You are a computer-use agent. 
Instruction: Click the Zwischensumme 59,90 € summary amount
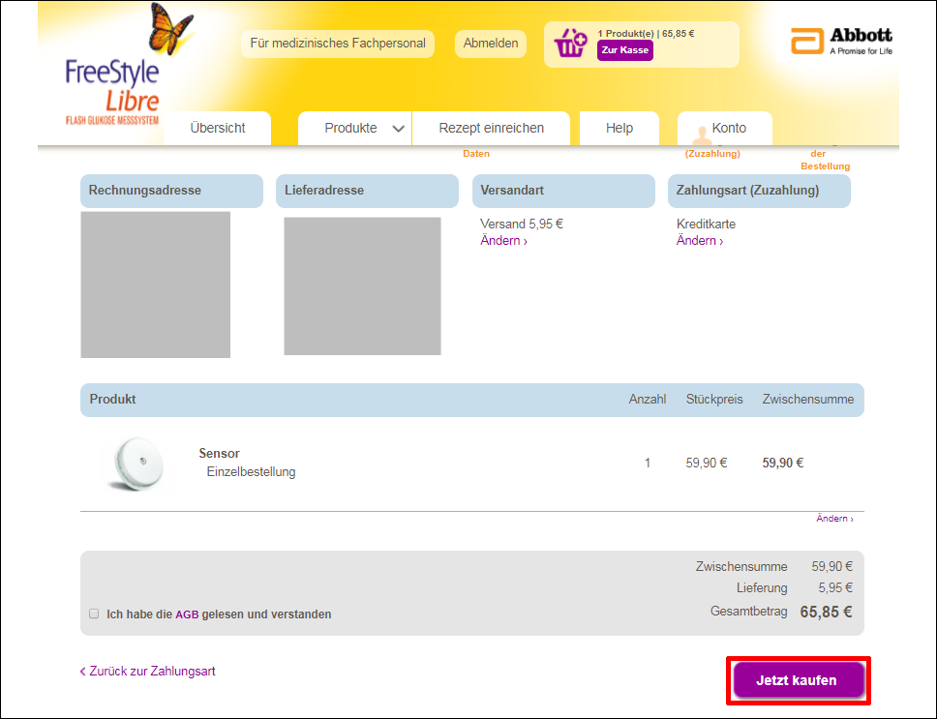click(x=831, y=567)
